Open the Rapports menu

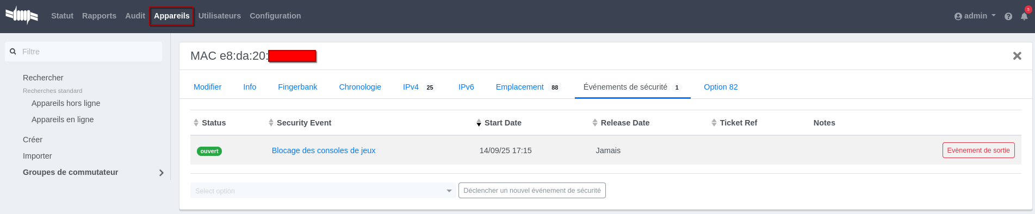click(x=99, y=16)
